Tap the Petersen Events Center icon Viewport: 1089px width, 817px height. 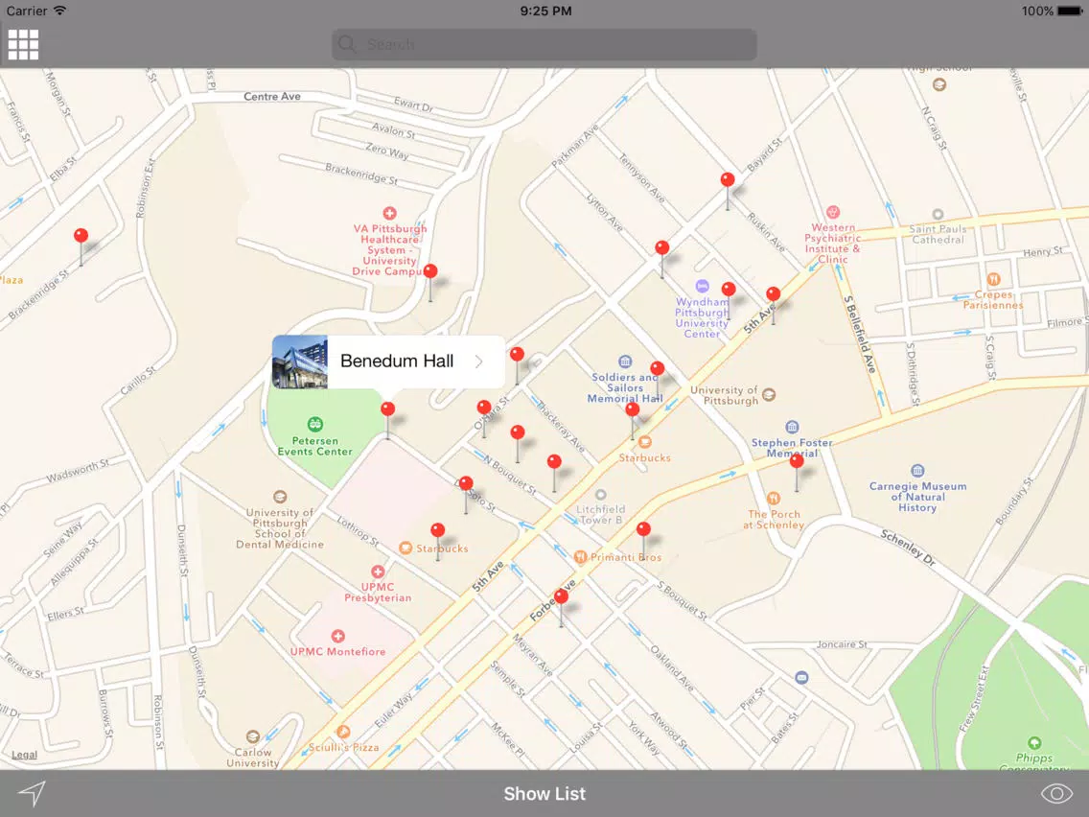314,424
